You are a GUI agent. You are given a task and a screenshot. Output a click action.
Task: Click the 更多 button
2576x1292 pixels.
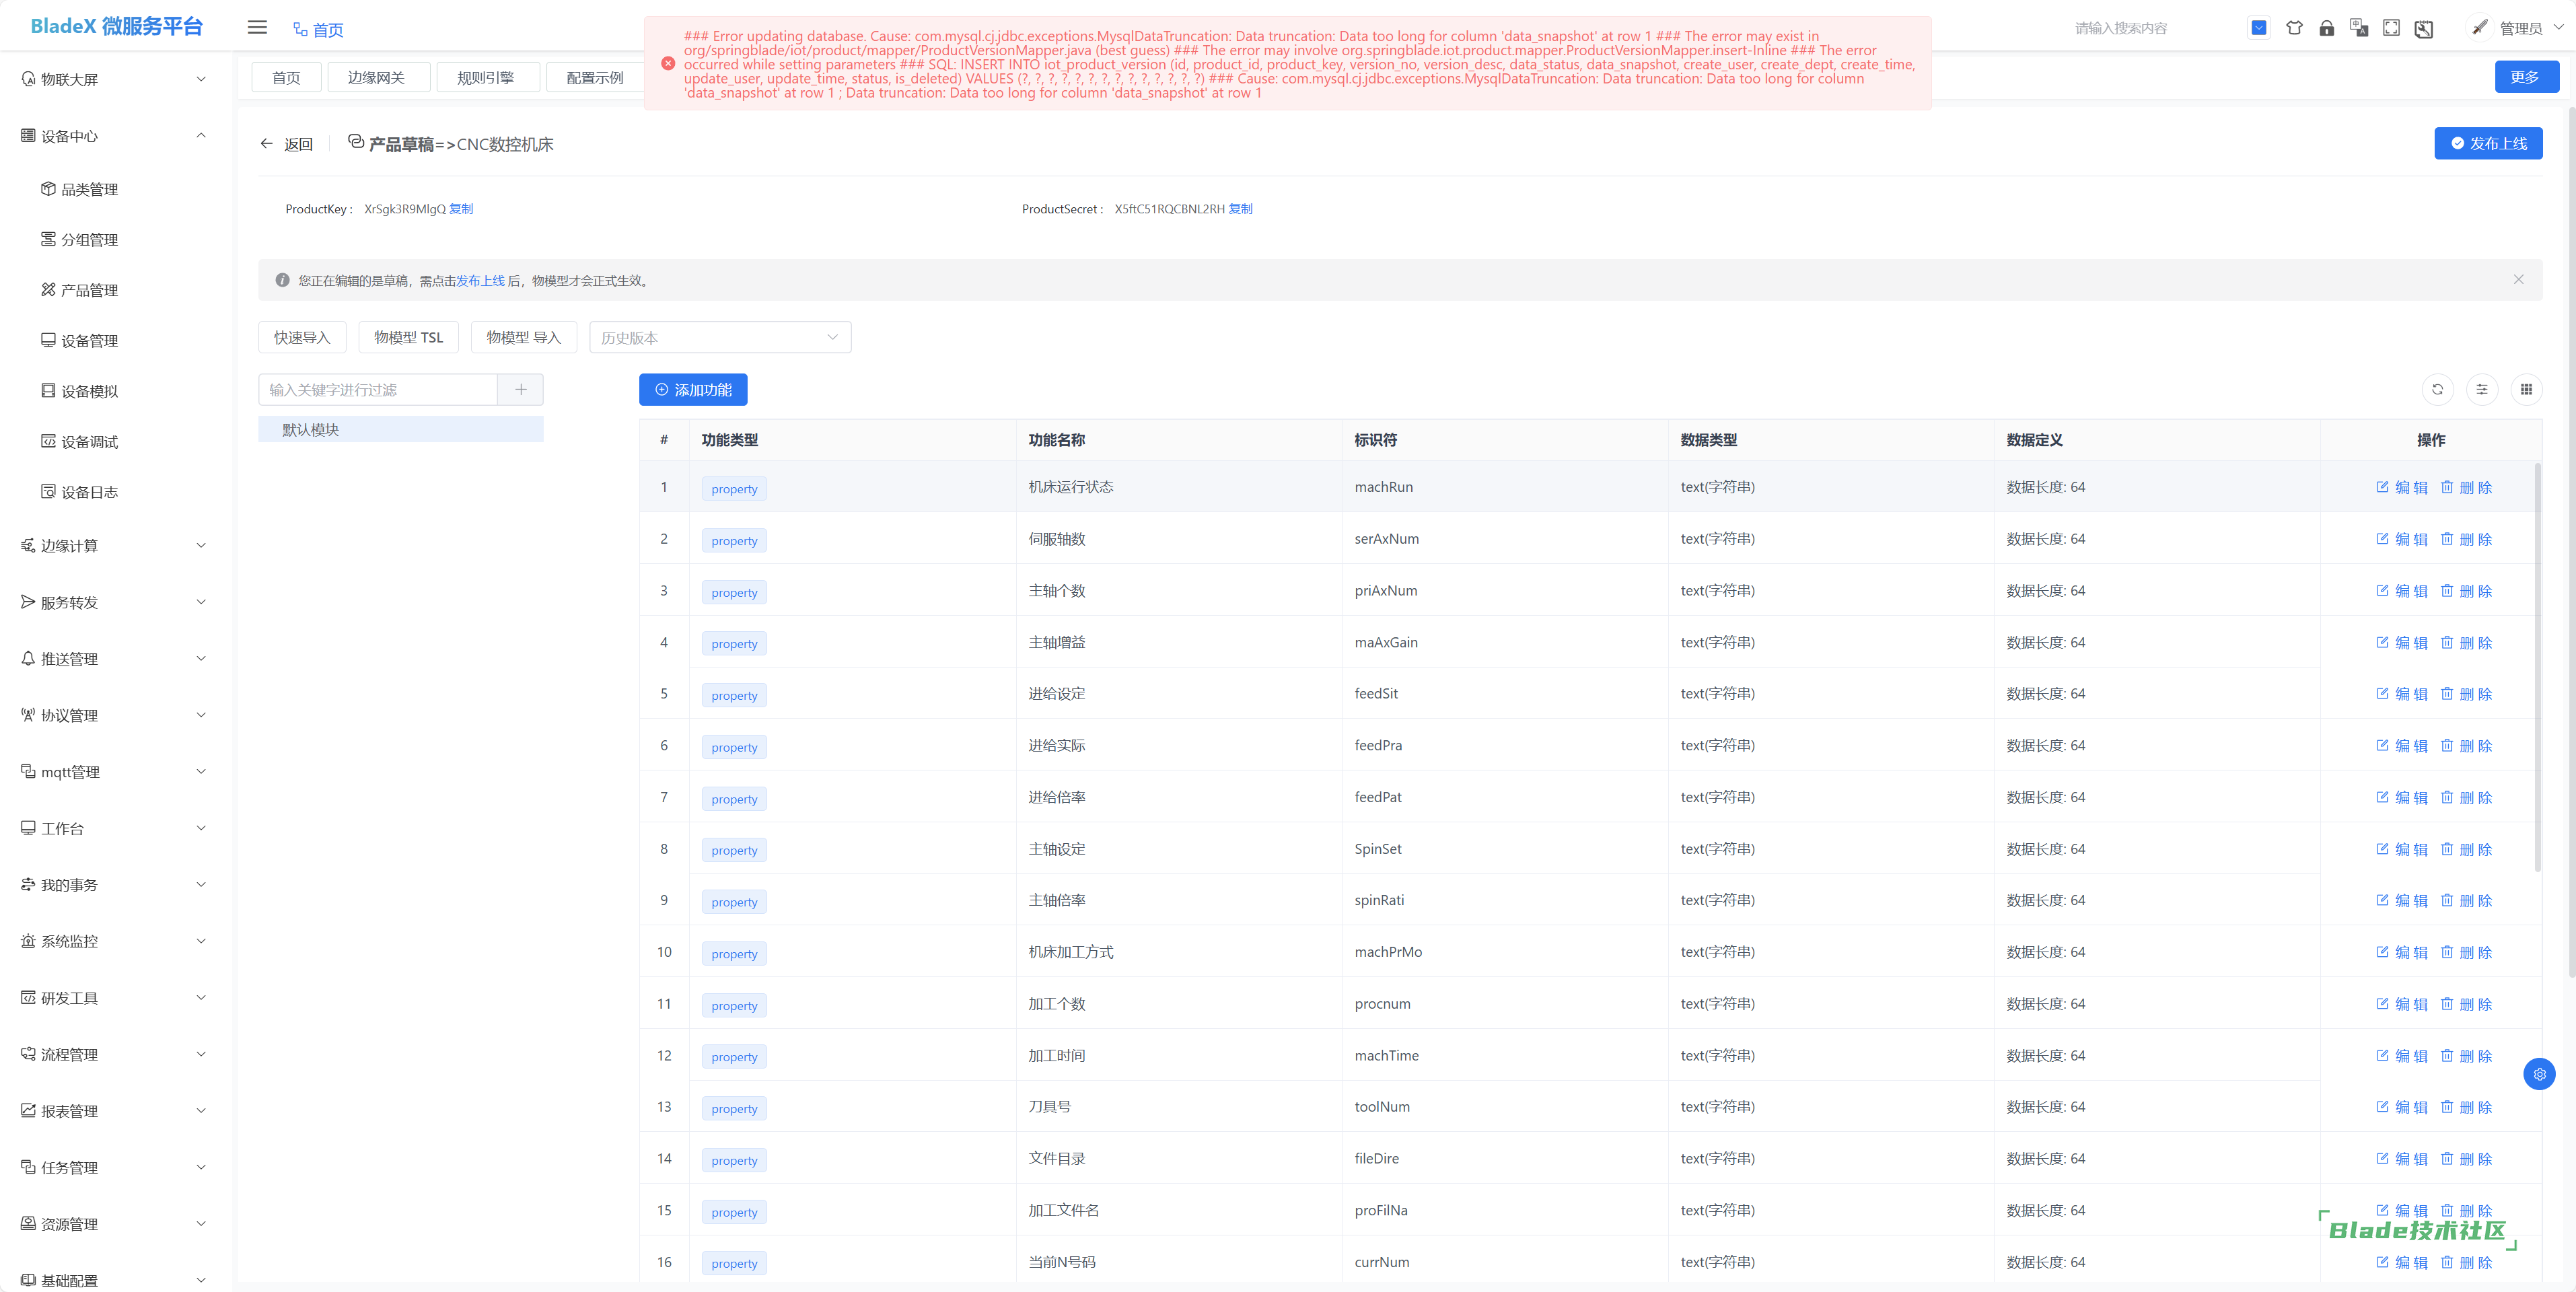coord(2526,77)
